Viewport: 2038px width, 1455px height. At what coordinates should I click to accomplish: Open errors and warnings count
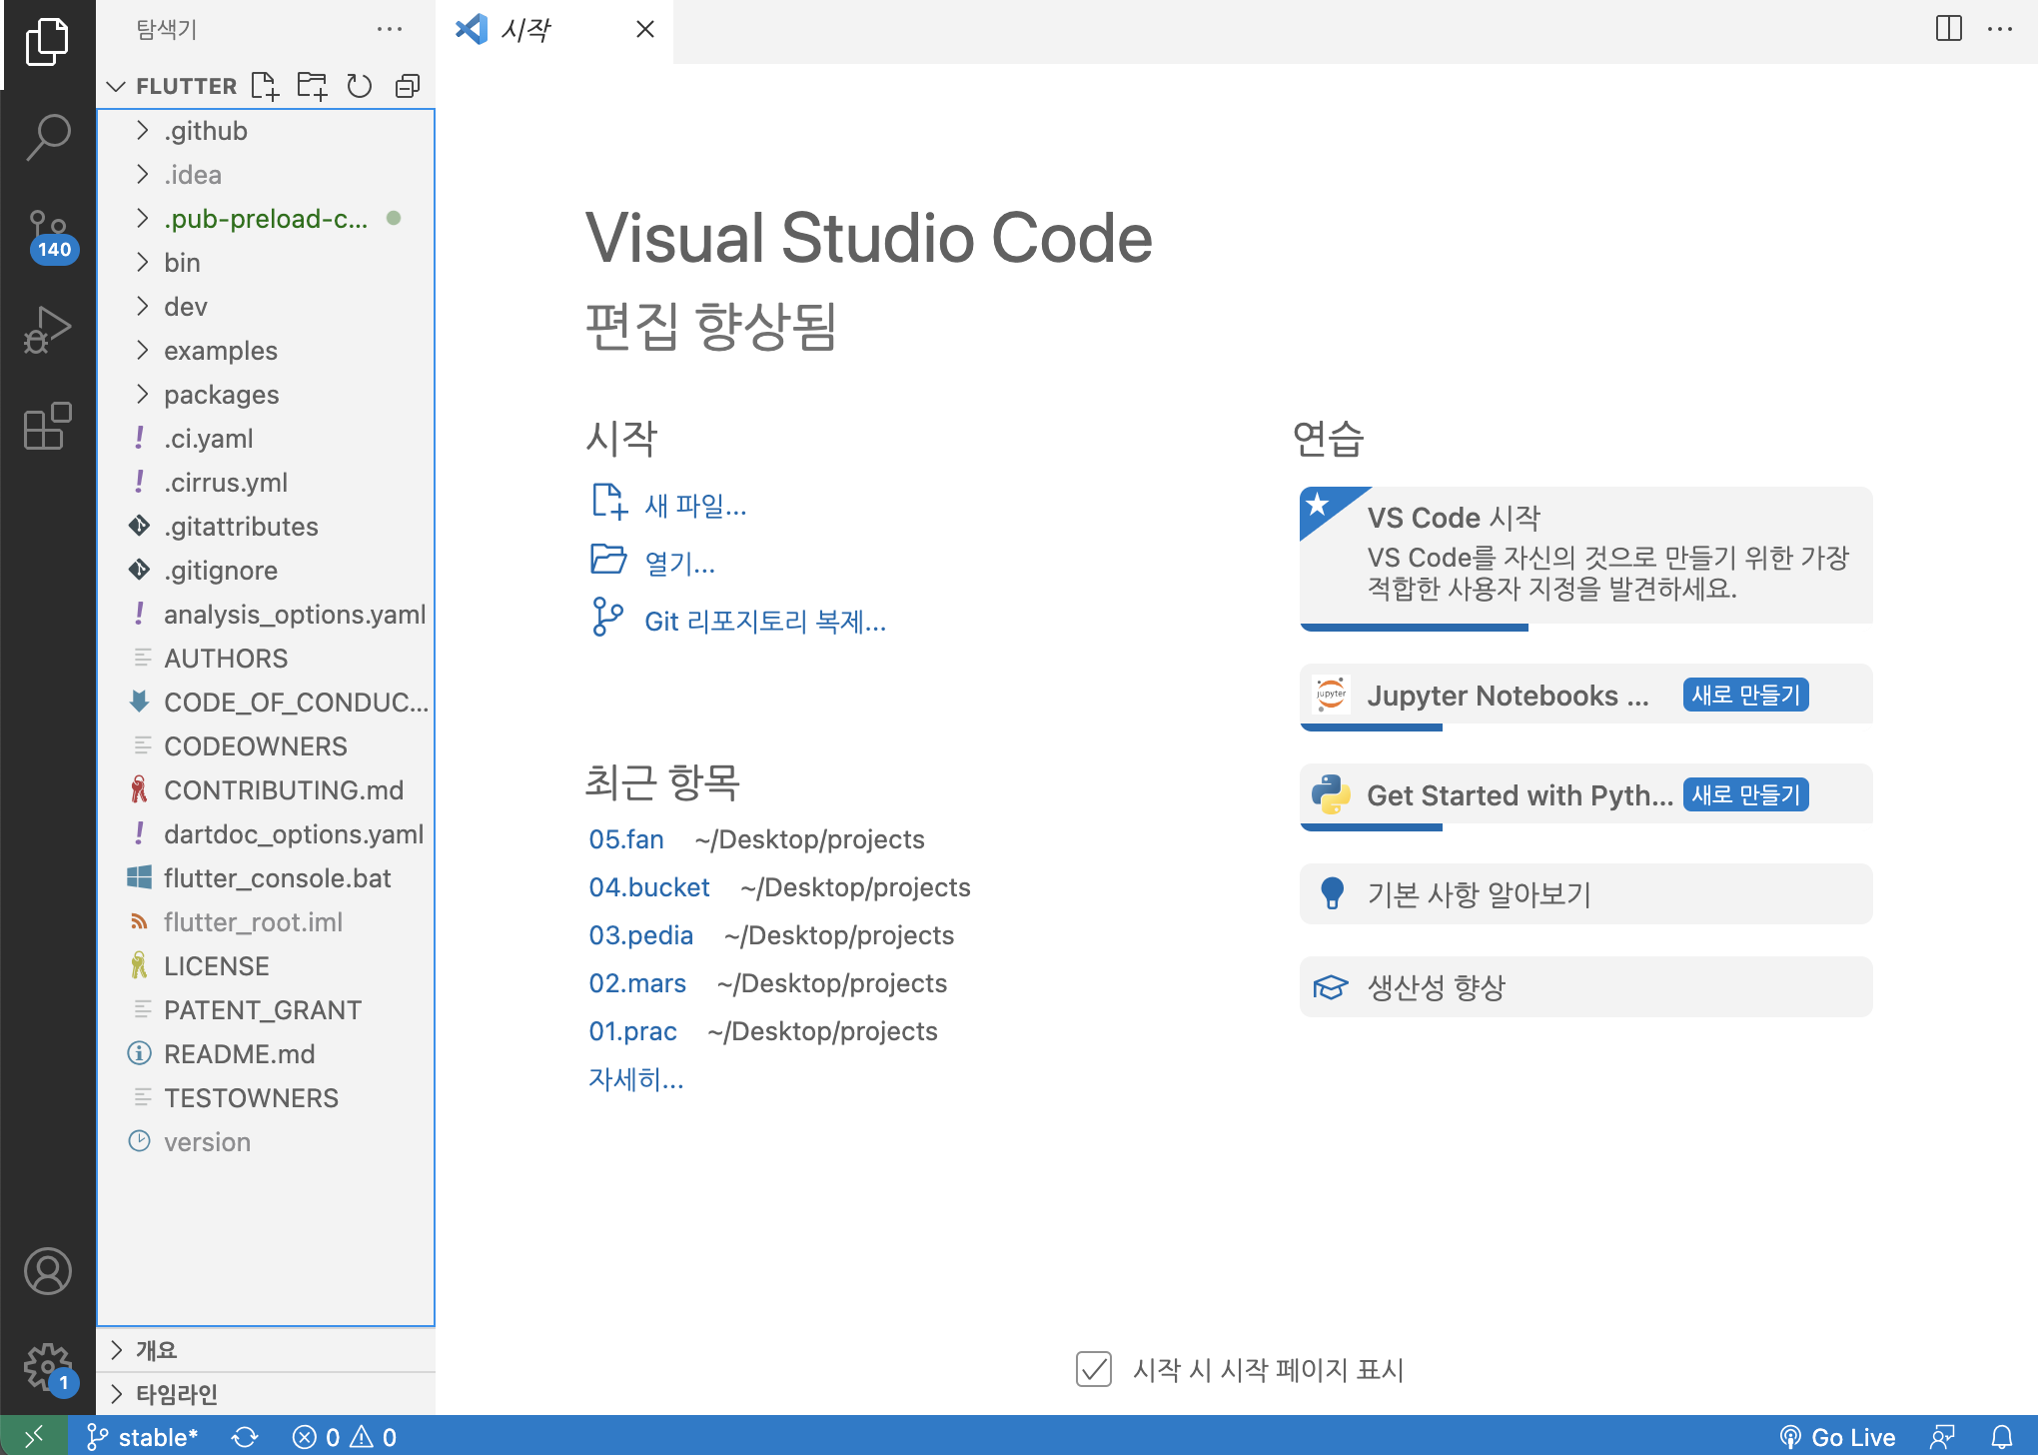tap(345, 1437)
